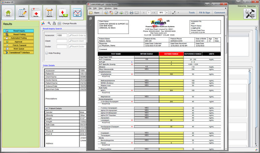The width and height of the screenshot is (260, 153).
Task: Click the print preview icon beside the magnifier
Action: [x=54, y=23]
